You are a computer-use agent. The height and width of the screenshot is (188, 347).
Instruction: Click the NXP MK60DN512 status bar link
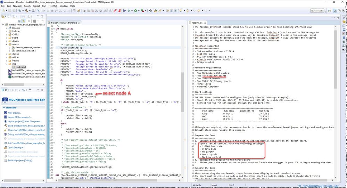pyautogui.click(x=320, y=186)
